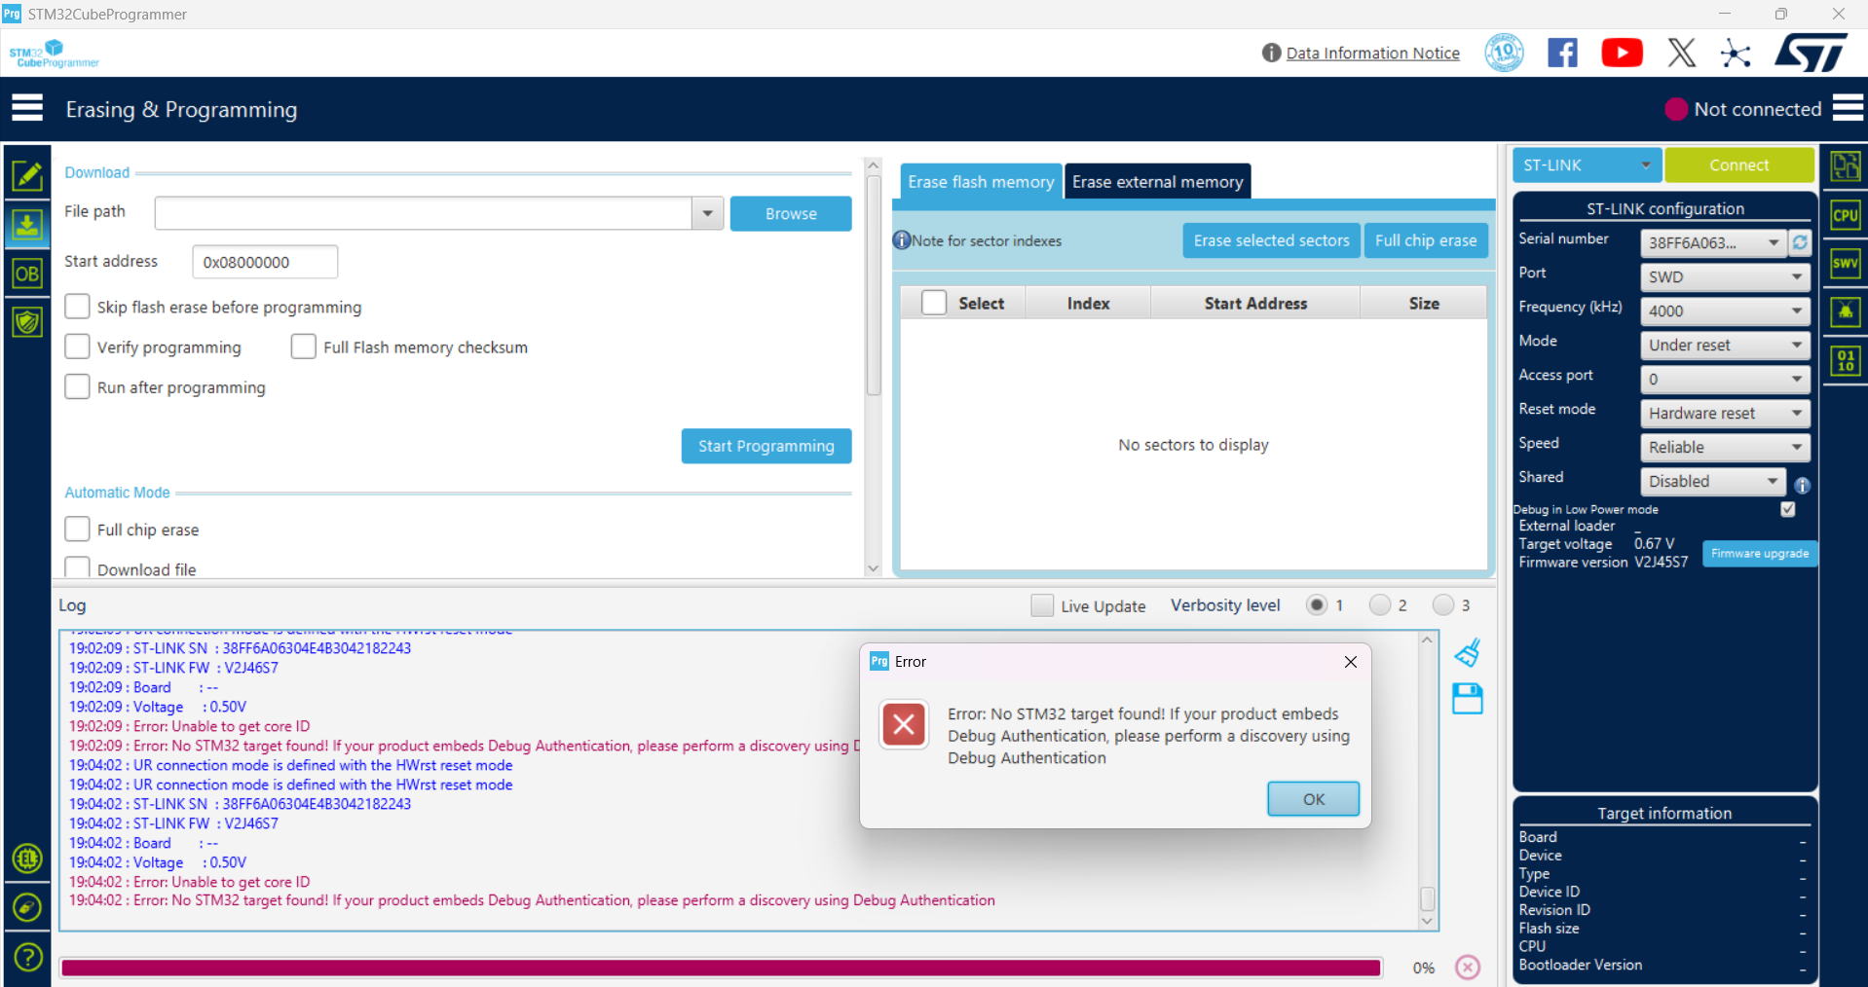1868x987 pixels.
Task: Switch to the Erase external memory tab
Action: 1157,181
